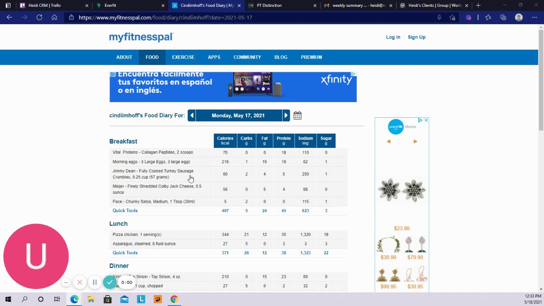
Task: Select Vital Proteins Collagen Peptides entry
Action: tap(153, 152)
